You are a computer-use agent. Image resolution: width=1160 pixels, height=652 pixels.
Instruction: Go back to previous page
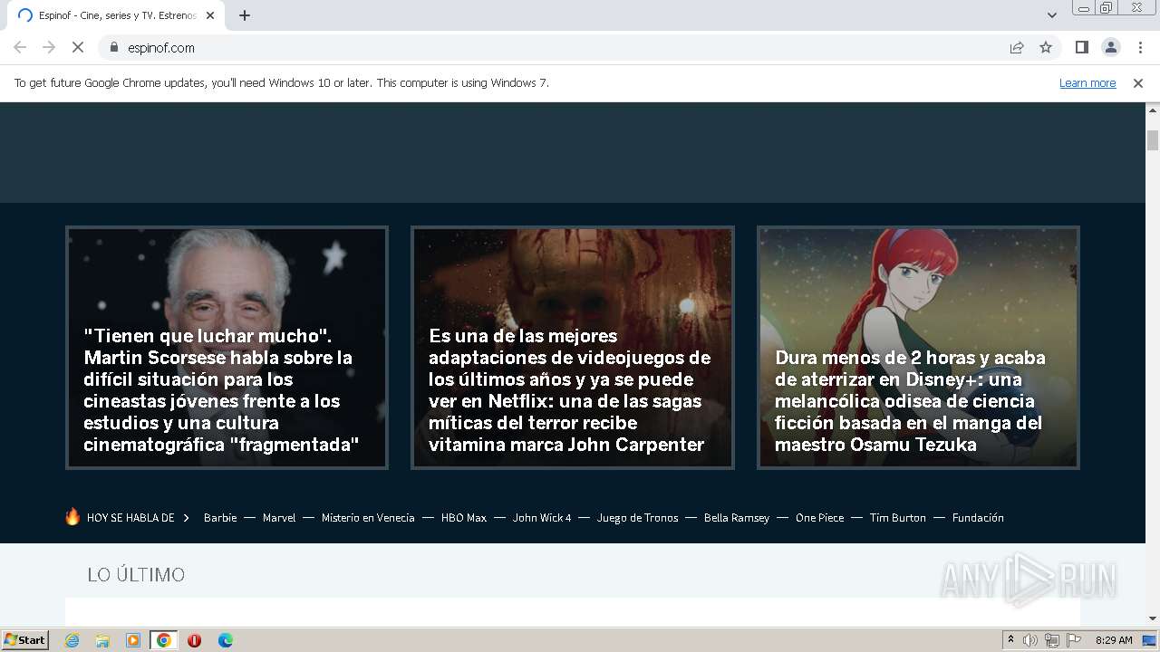coord(20,47)
